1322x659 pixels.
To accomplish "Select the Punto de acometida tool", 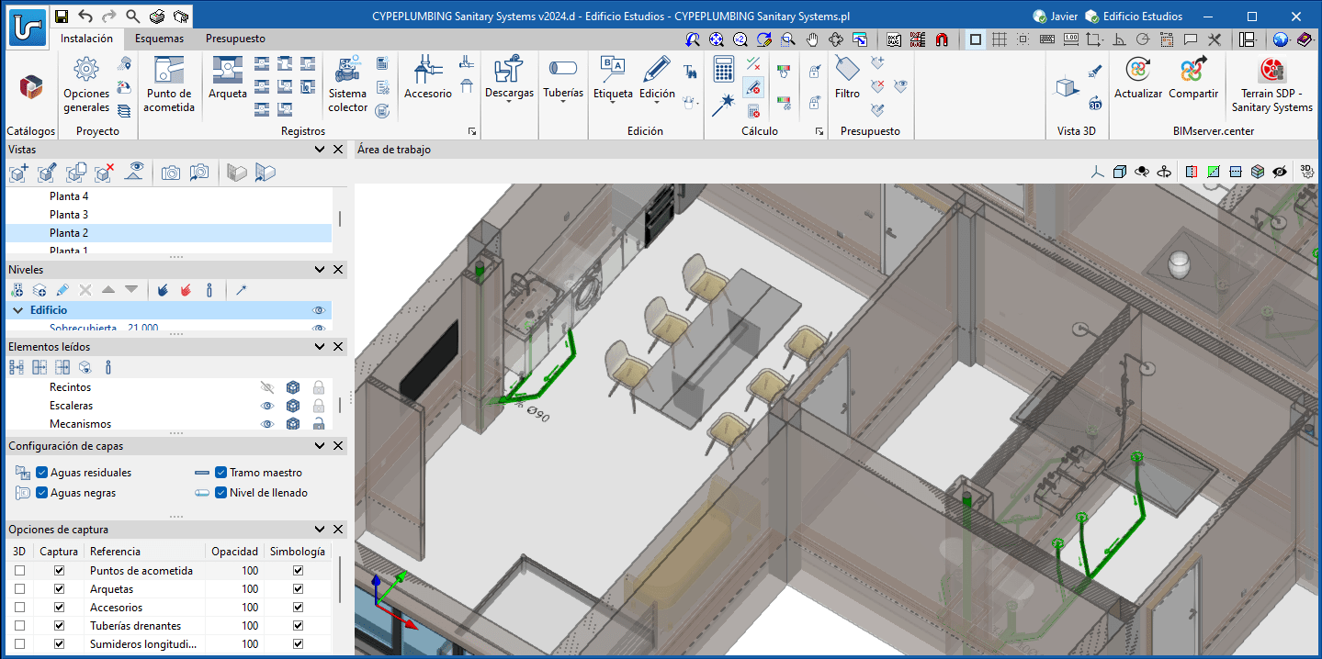I will (x=170, y=84).
